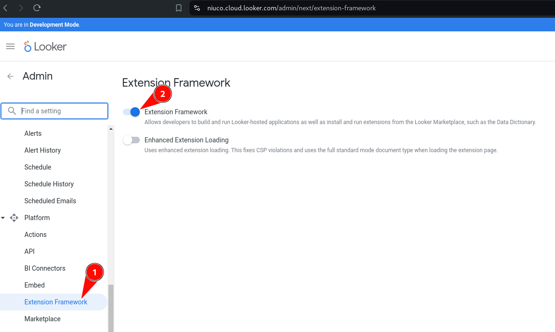Open the Alerts admin page

click(33, 133)
